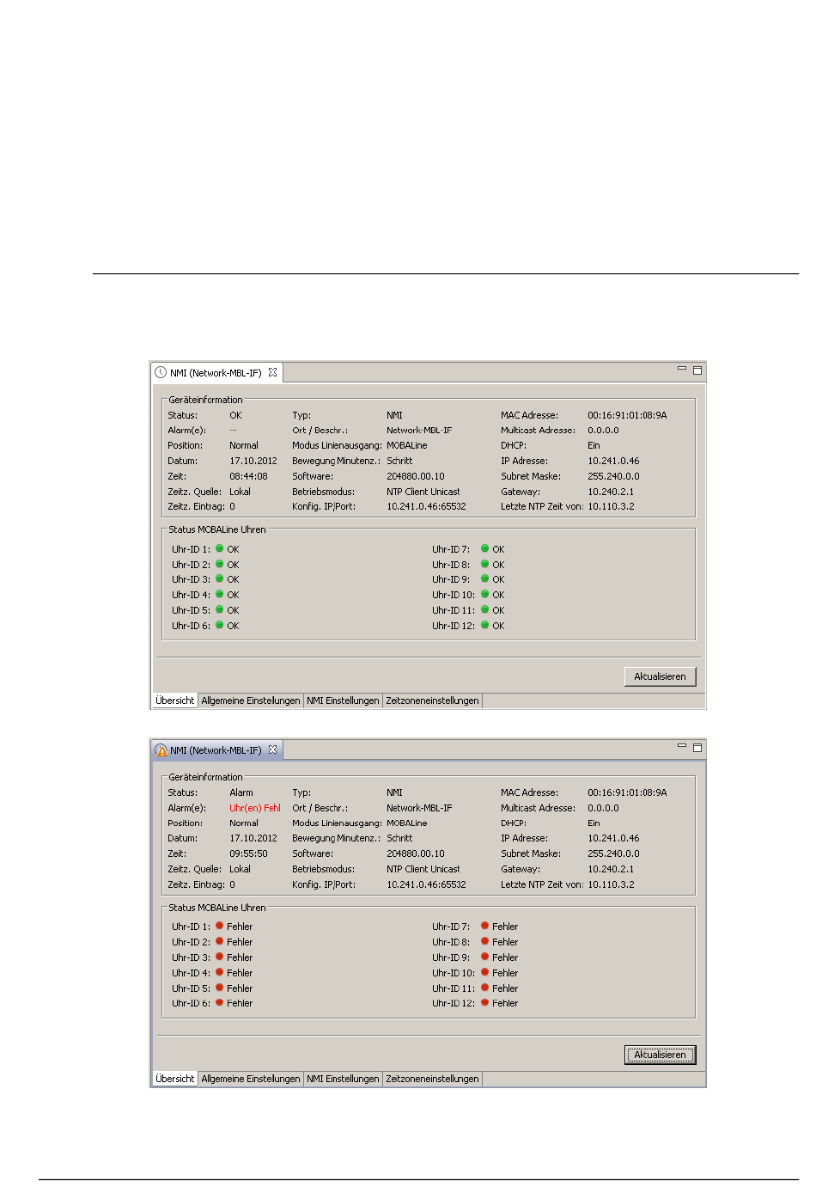The image size is (816, 1193).
Task: Select the green indicator beside Uhr-ID 6
Action: 220,625
